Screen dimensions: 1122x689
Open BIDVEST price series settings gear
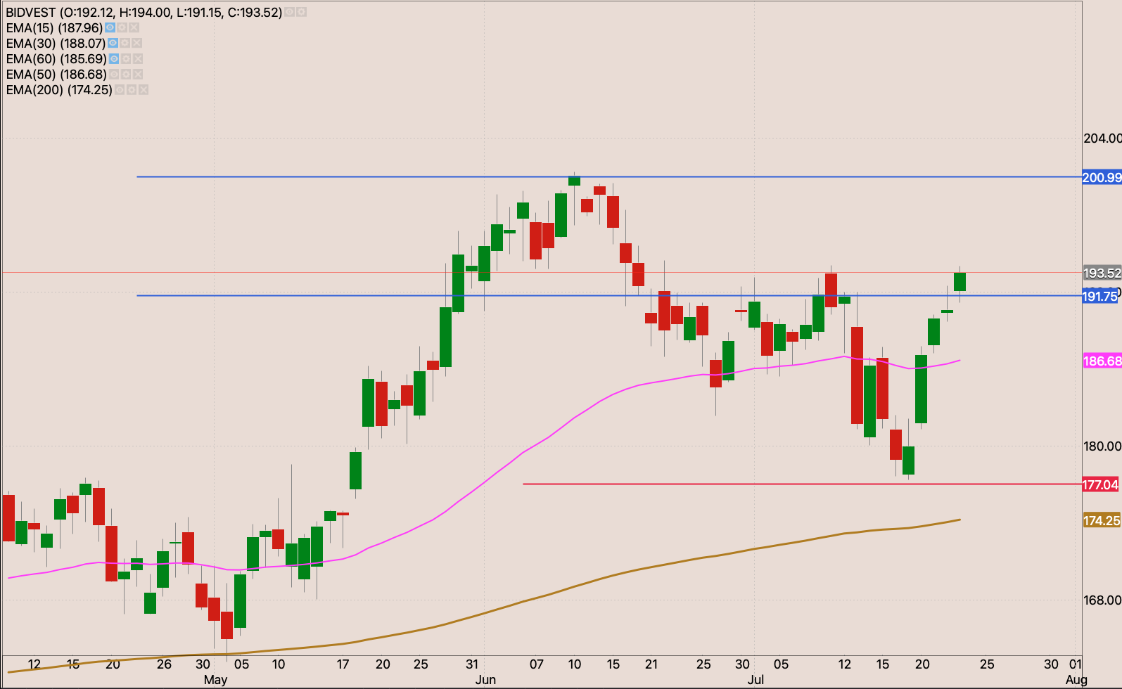[x=301, y=13]
